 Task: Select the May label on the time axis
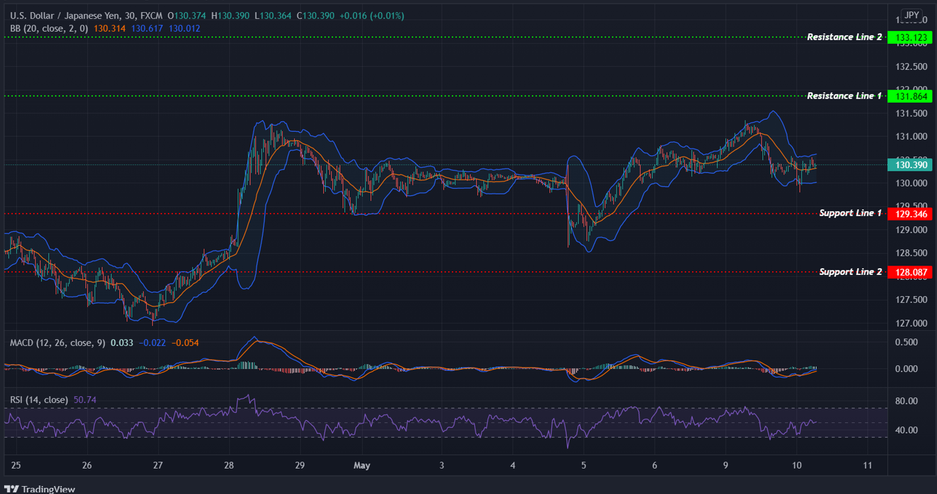pyautogui.click(x=362, y=465)
